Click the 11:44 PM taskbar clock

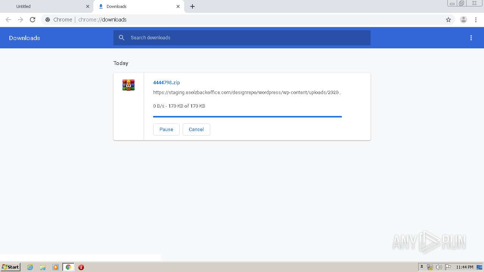465,267
